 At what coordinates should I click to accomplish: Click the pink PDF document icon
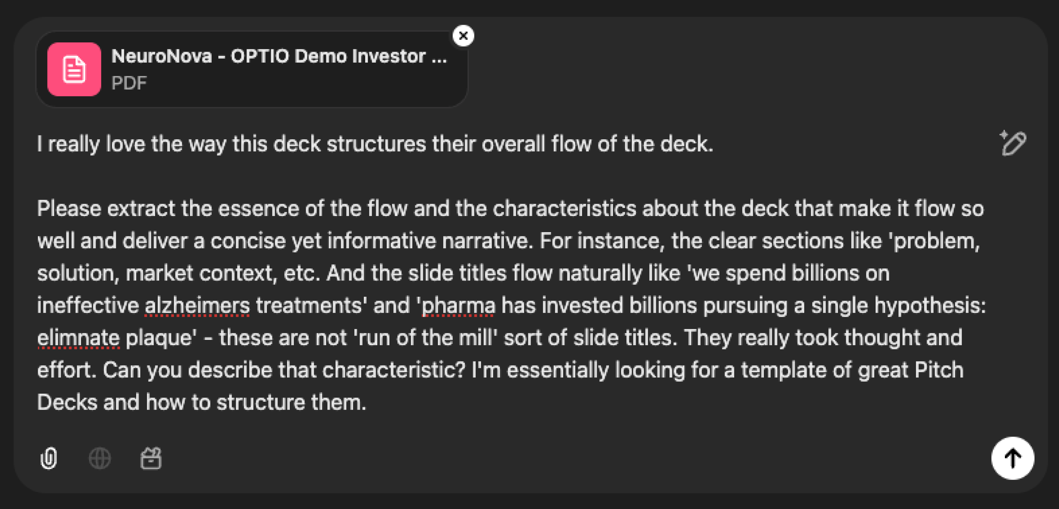(74, 69)
